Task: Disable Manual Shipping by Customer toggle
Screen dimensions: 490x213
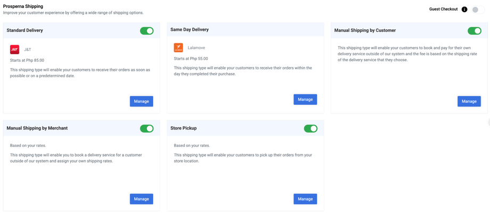Action: coord(474,31)
